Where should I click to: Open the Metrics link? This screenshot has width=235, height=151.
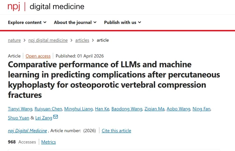[48, 142]
